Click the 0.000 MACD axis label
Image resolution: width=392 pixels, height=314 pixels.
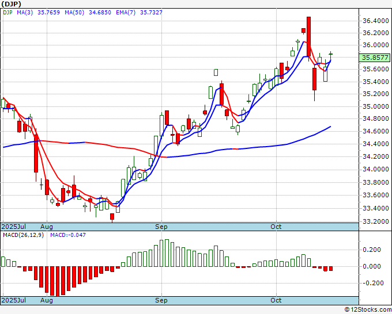point(372,266)
